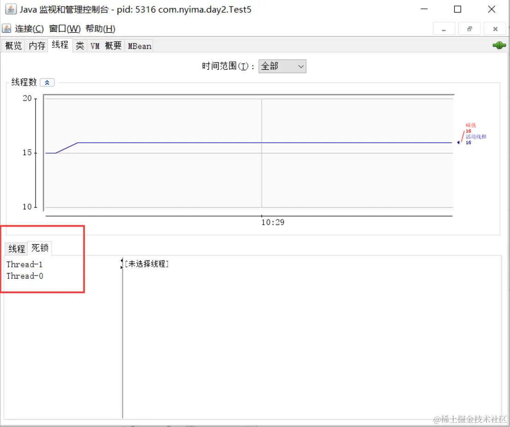Open the 窗口(W) menu
Viewport: 510px width, 427px height.
(x=65, y=29)
